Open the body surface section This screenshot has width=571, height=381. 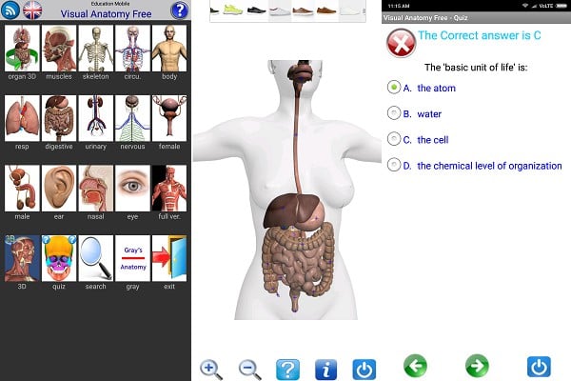tap(169, 49)
